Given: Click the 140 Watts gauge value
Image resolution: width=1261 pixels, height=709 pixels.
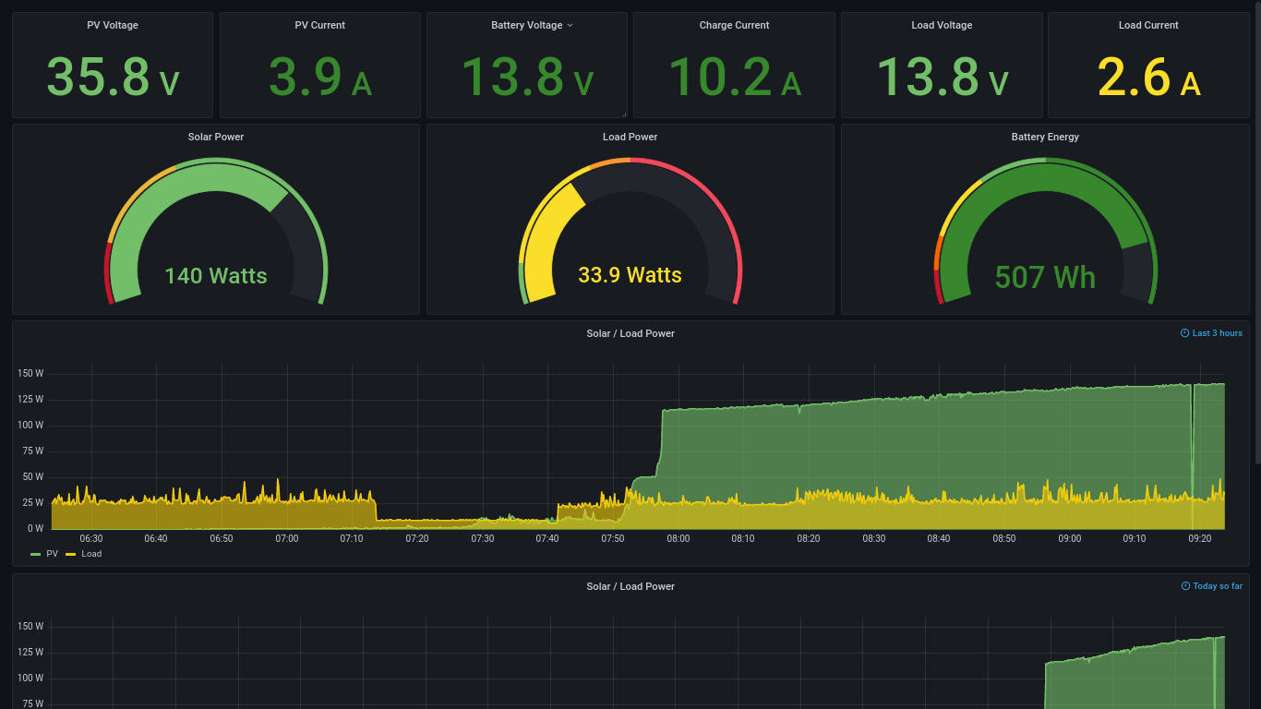Looking at the screenshot, I should [216, 276].
